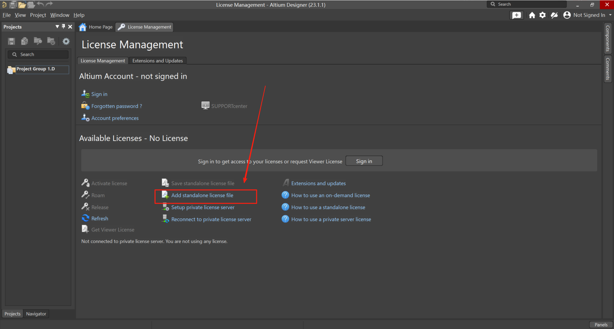
Task: Click folder with gear icon in Projects panel
Action: point(51,41)
